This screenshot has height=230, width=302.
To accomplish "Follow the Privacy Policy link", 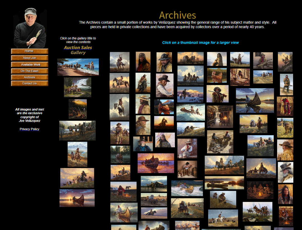I will click(29, 129).
